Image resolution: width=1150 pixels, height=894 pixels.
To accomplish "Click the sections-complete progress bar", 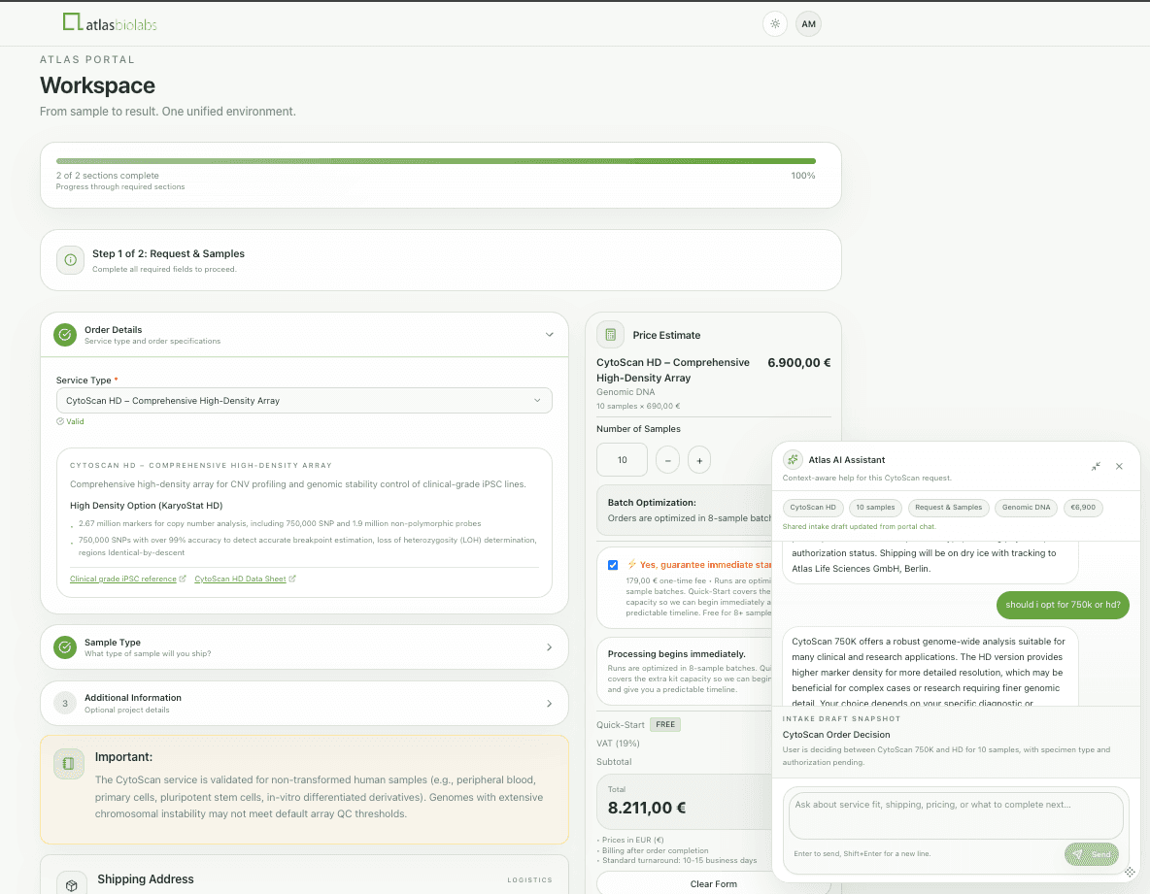I will [436, 161].
